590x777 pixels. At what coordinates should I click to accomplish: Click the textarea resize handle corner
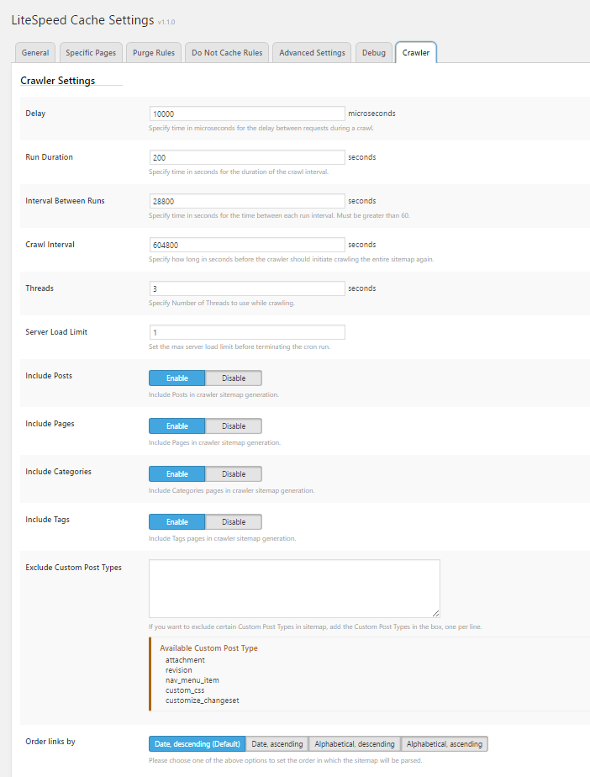(x=435, y=614)
